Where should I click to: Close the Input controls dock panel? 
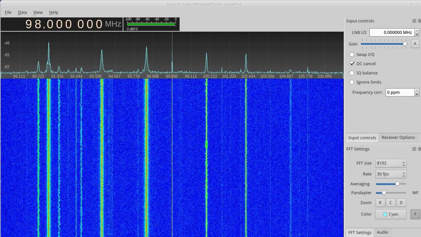419,21
